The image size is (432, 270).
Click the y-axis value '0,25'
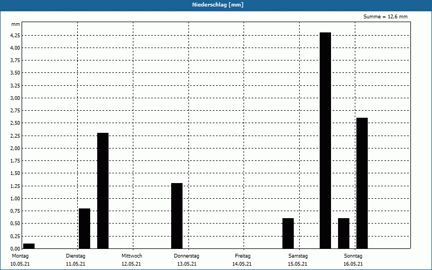click(15, 236)
